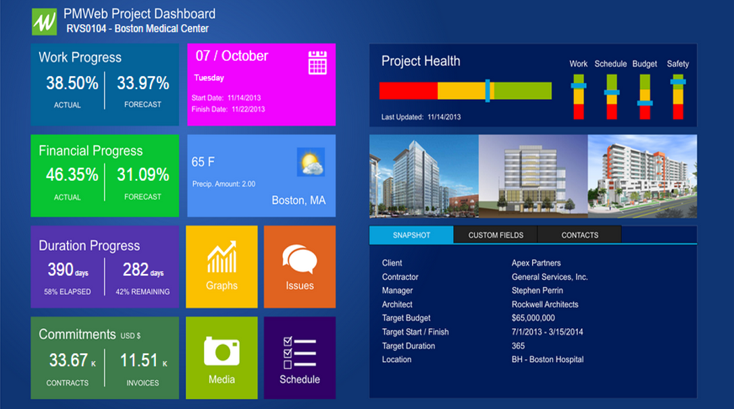The width and height of the screenshot is (734, 409).
Task: Open the Graphs chart icon
Action: click(x=222, y=257)
